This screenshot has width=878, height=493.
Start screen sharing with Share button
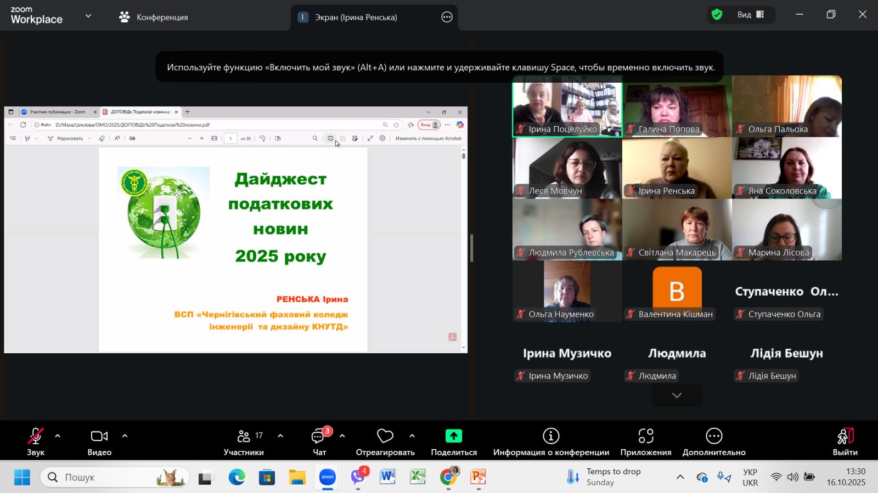point(453,442)
